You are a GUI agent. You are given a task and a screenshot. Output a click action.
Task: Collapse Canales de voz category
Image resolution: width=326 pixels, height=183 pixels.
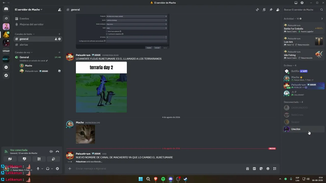pos(24,52)
